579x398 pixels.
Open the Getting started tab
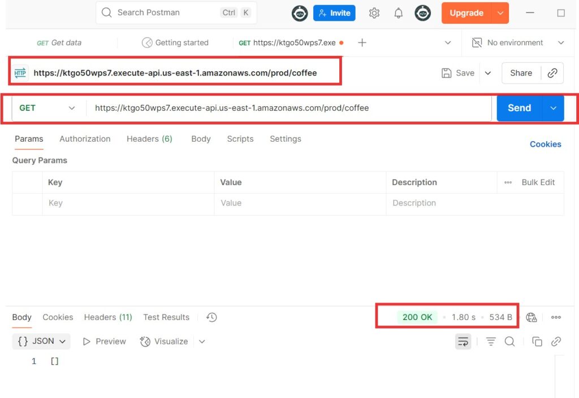pyautogui.click(x=175, y=43)
